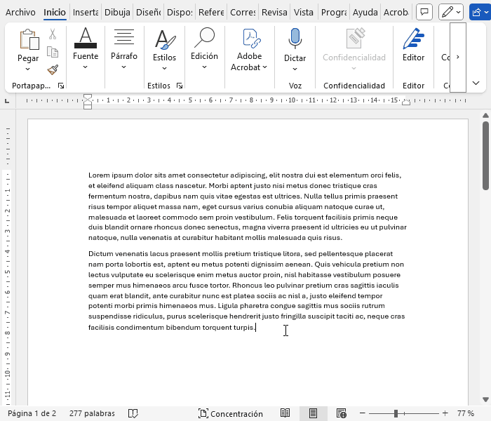Open the Comments speech bubble icon
The height and width of the screenshot is (421, 491).
(424, 12)
